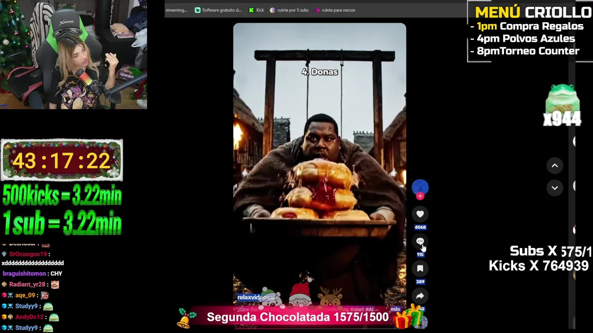Image resolution: width=593 pixels, height=333 pixels.
Task: Go to next video with down chevron
Action: 555,188
